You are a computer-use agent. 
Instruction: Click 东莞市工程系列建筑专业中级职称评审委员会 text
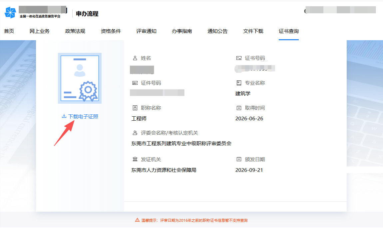181,143
